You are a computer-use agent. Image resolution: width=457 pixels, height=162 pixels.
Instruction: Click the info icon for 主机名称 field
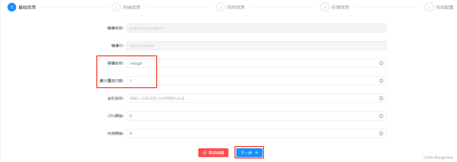pos(381,98)
